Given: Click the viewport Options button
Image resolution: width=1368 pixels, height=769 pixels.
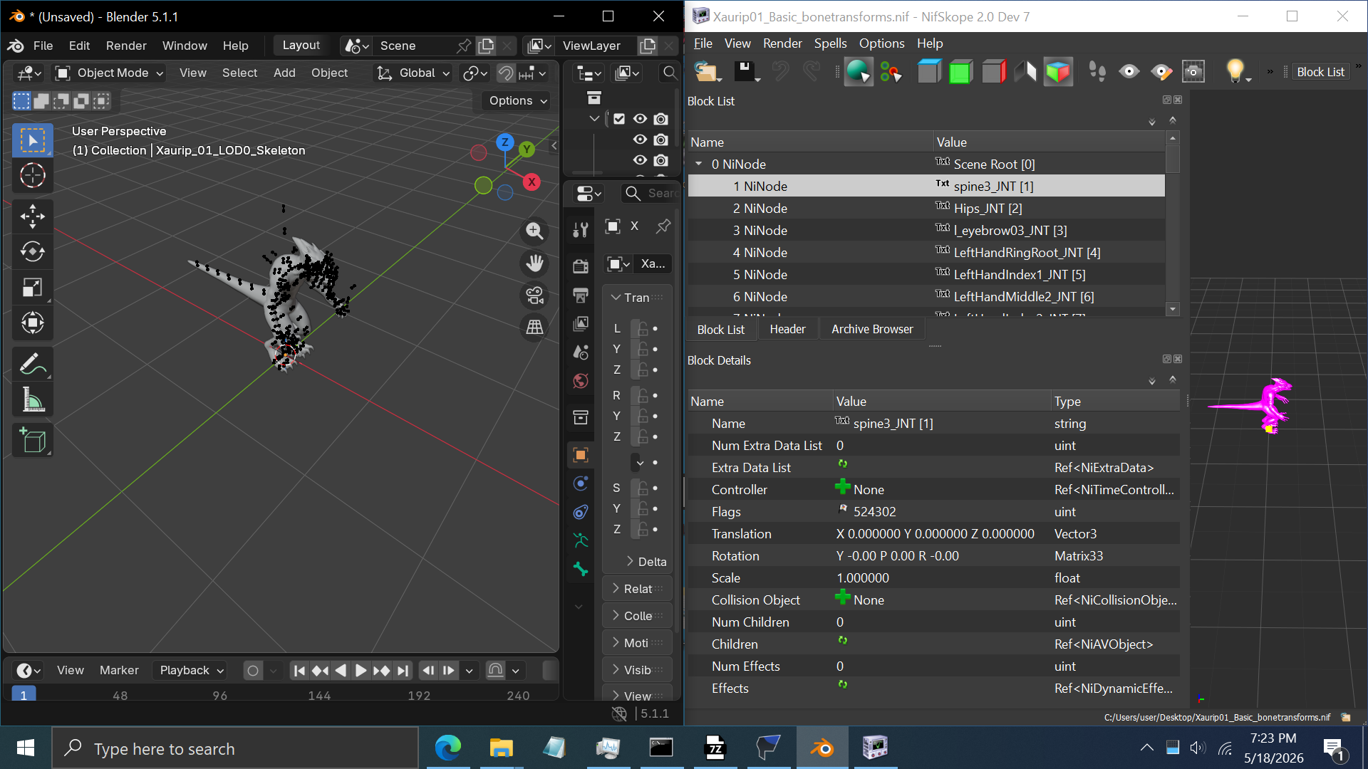Looking at the screenshot, I should (517, 100).
